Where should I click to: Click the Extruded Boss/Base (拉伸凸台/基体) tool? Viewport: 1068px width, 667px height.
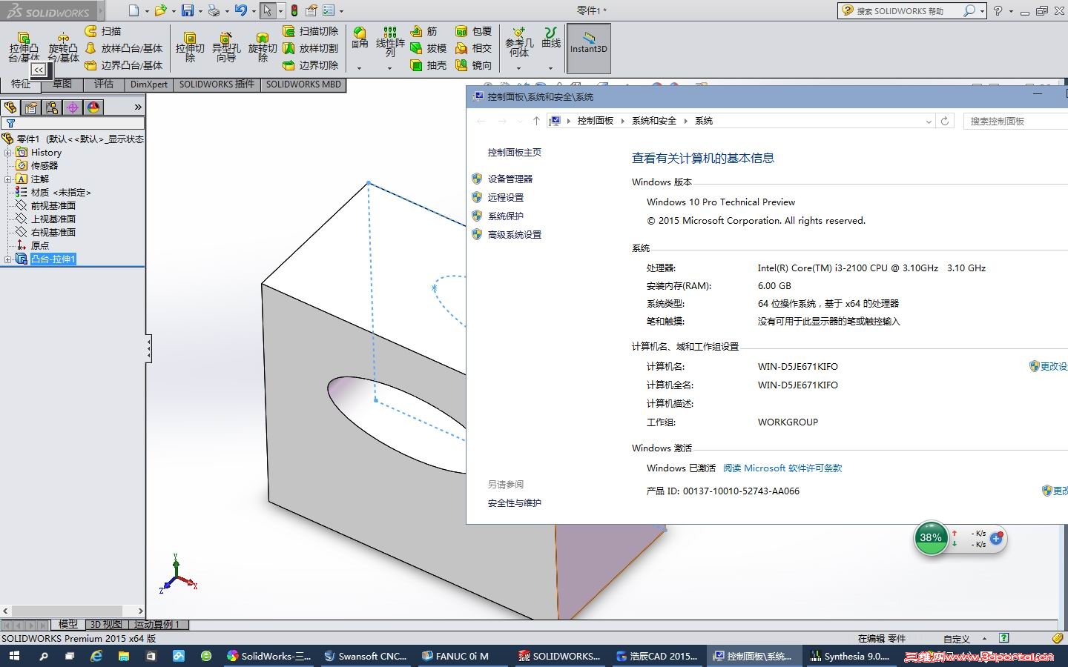tap(24, 47)
